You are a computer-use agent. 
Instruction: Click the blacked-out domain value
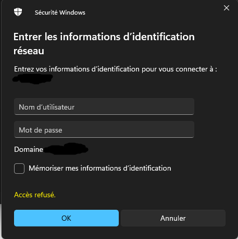click(x=66, y=149)
